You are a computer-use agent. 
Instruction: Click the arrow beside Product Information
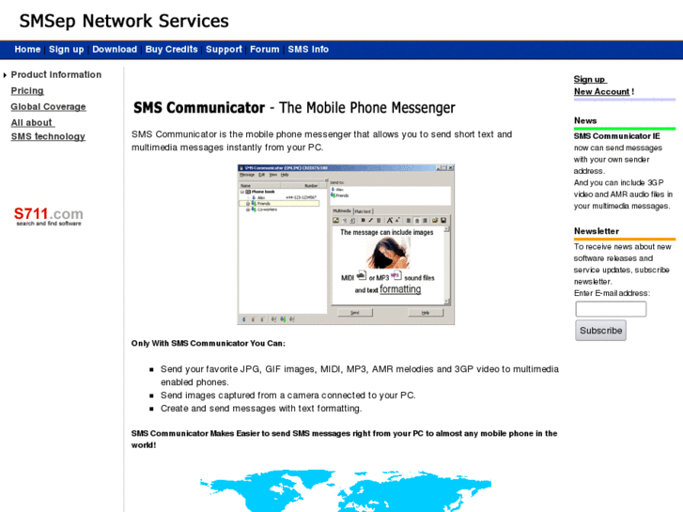point(5,75)
